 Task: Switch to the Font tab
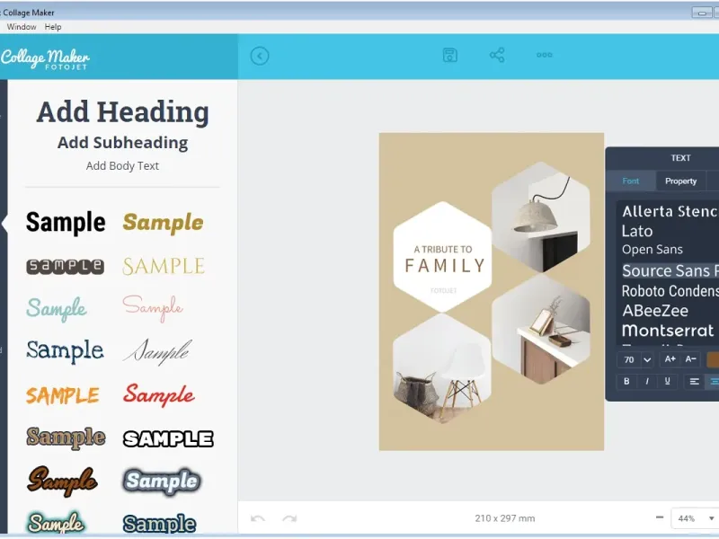coord(631,181)
